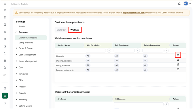Expand the Setting Config group
The width and height of the screenshot is (193, 109).
click(16, 106)
